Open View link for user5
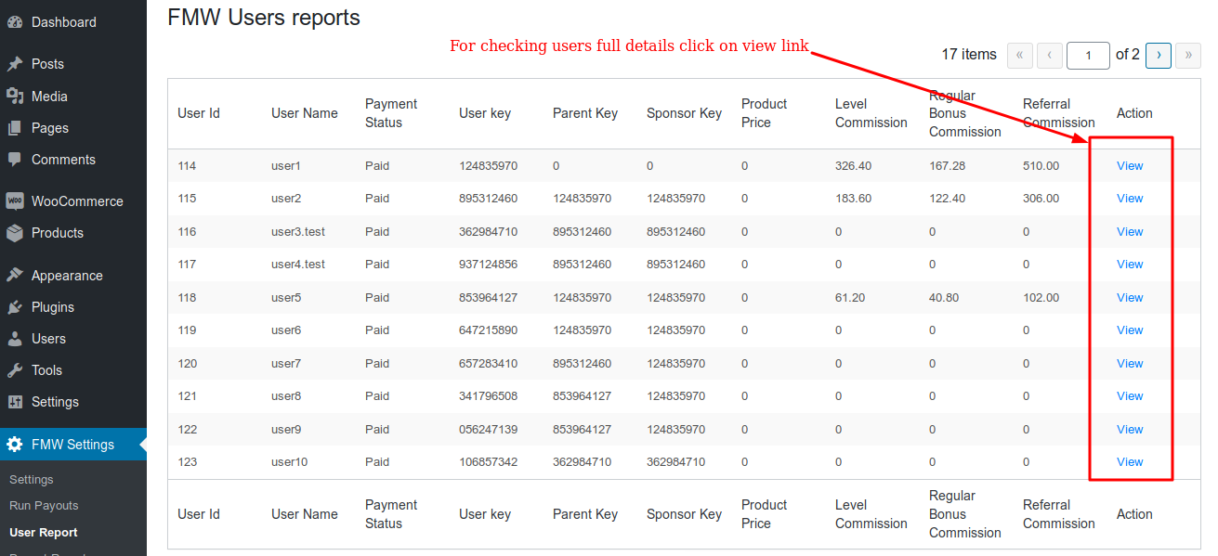The height and width of the screenshot is (556, 1218). [x=1130, y=298]
